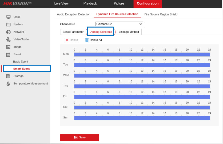Click the Event calendar icon
The width and height of the screenshot is (223, 144).
8,55
